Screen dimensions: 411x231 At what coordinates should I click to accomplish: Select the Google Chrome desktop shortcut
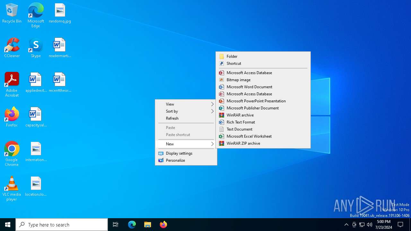click(12, 154)
